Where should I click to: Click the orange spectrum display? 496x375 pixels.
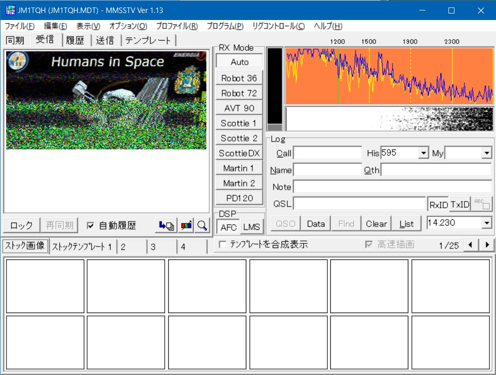point(389,75)
